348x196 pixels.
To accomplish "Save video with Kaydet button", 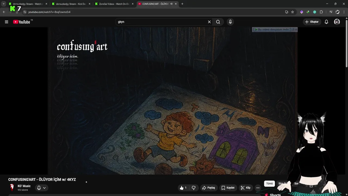I will click(x=228, y=188).
